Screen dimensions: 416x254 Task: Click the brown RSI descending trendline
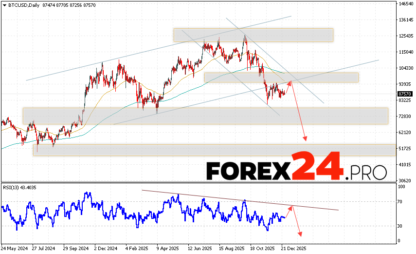point(243,200)
